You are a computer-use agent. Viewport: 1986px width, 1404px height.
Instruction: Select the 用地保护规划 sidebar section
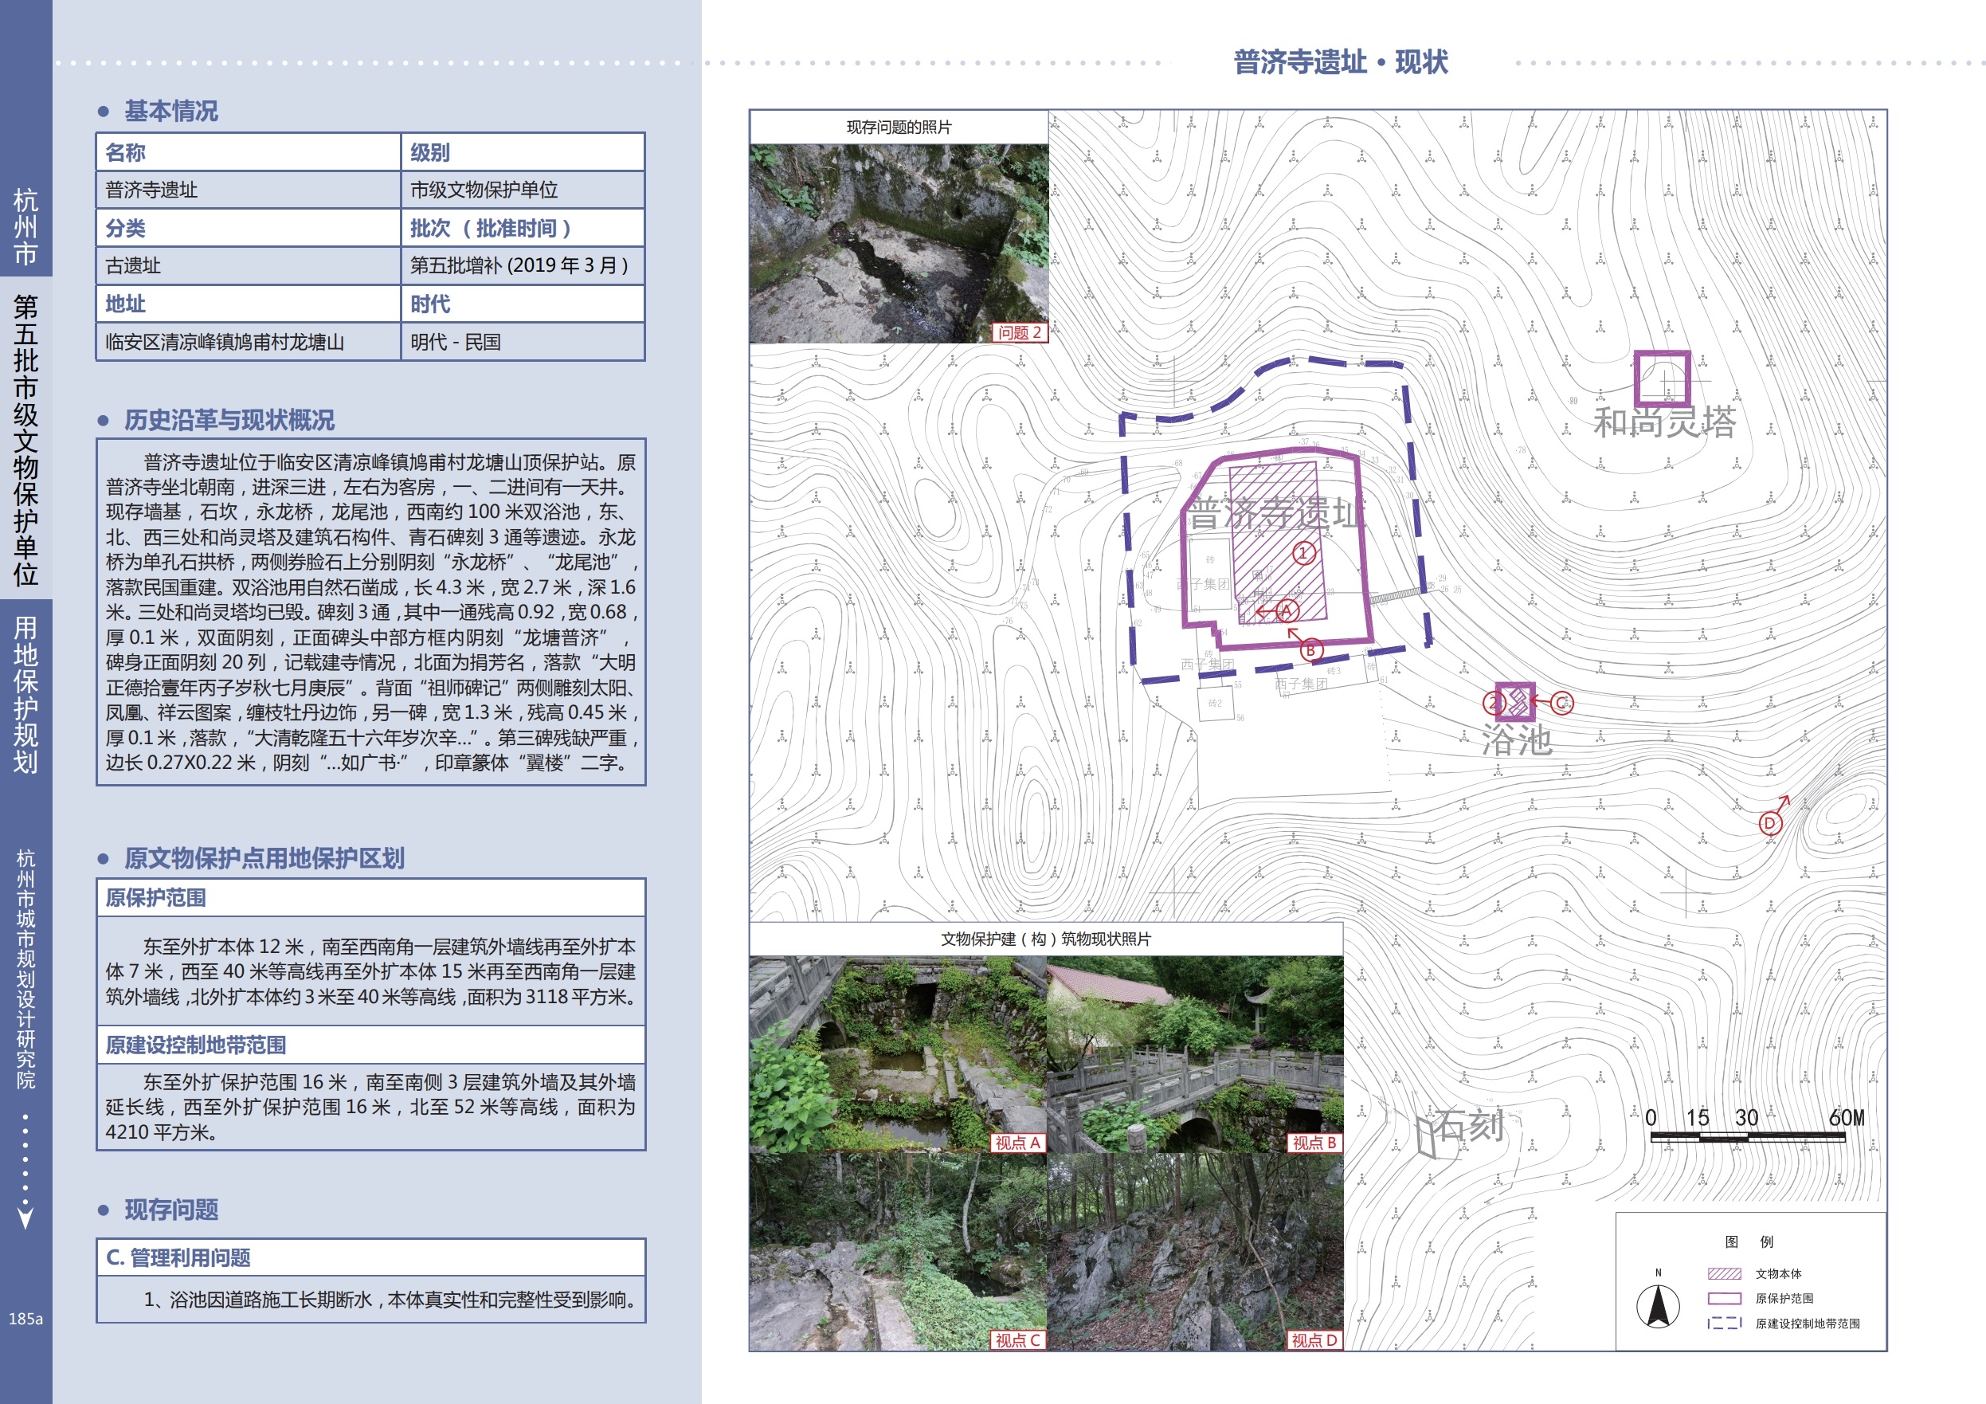(25, 694)
